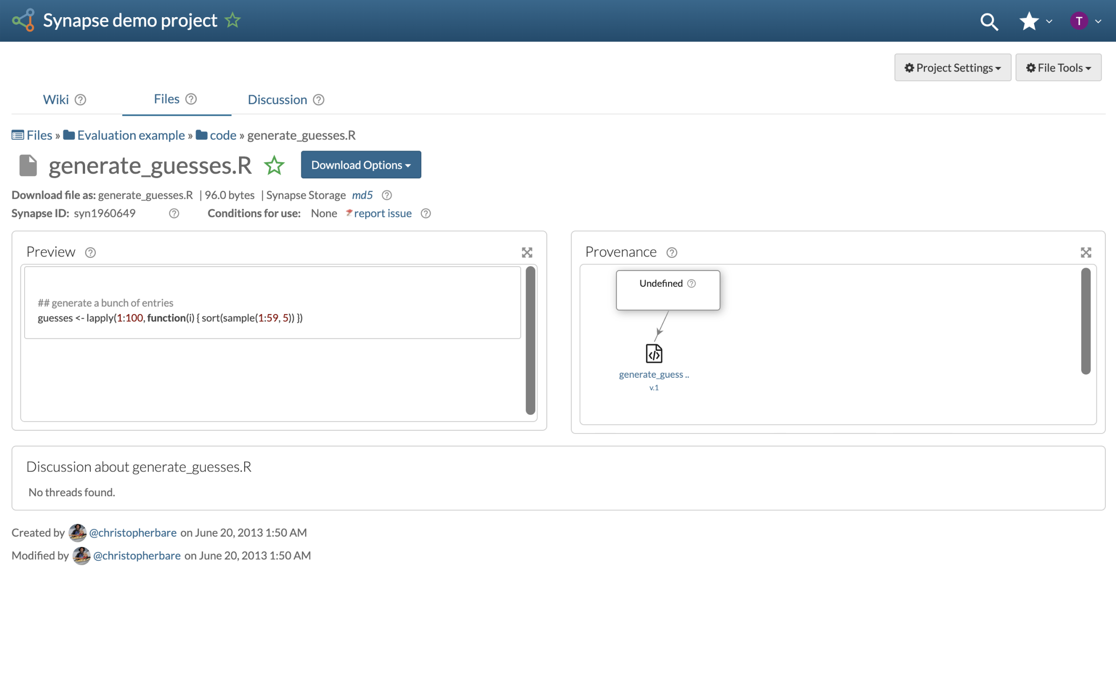Open the Download Options dropdown
Screen dimensions: 1116x697
pyautogui.click(x=361, y=165)
